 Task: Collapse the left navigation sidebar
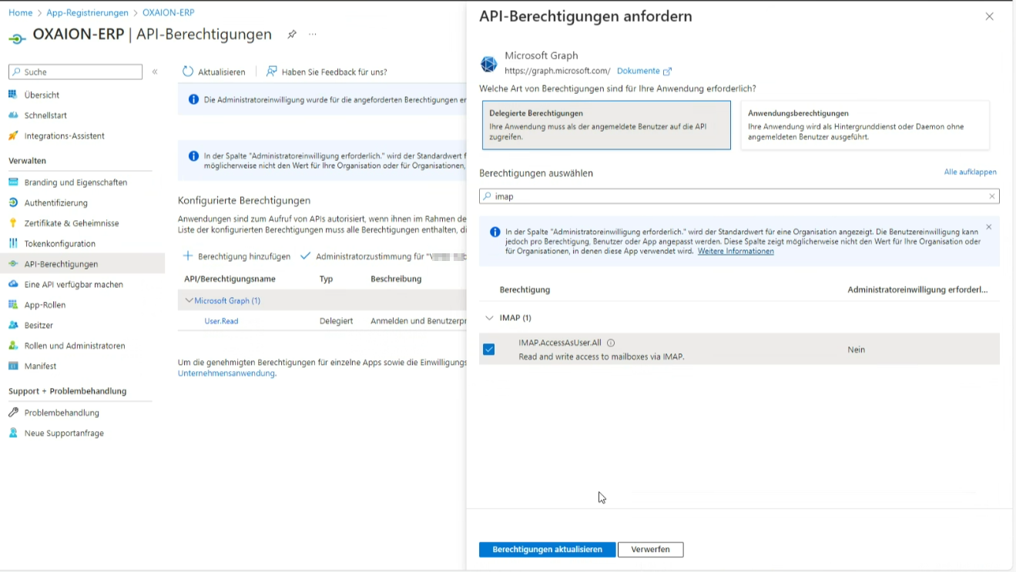tap(155, 72)
